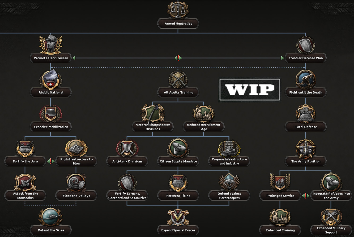354x237 pixels.
Task: Choose the Expedite Mobilization focus label
Action: pyautogui.click(x=51, y=127)
